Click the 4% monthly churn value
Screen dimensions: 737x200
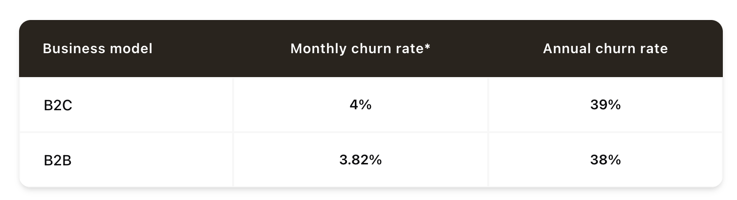click(x=360, y=105)
